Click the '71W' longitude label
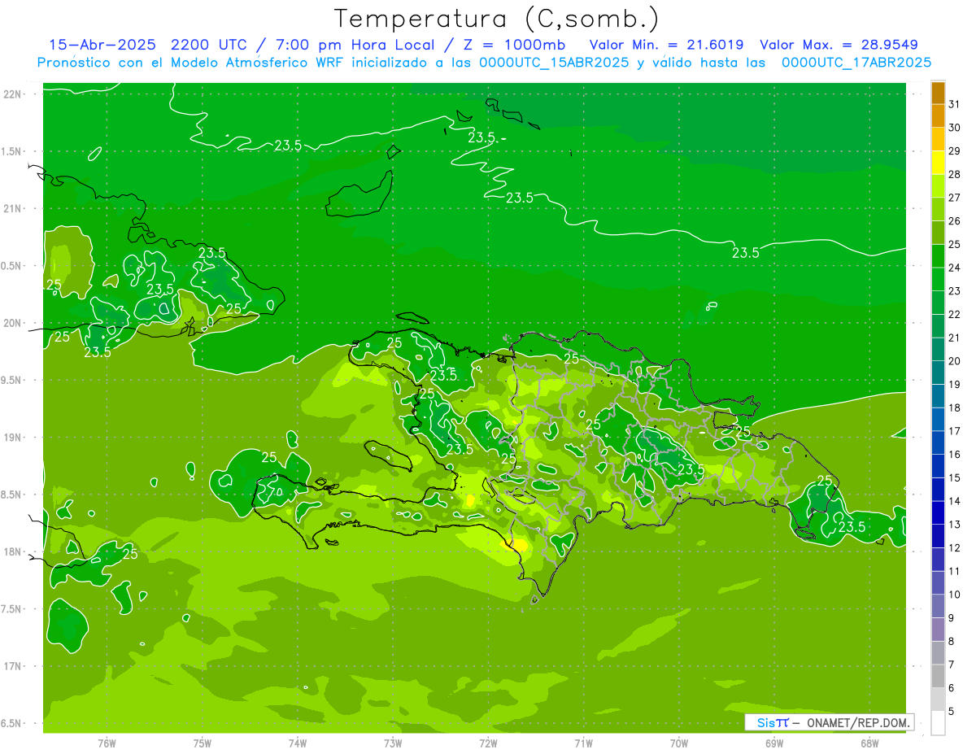The width and height of the screenshot is (976, 754). (x=583, y=743)
